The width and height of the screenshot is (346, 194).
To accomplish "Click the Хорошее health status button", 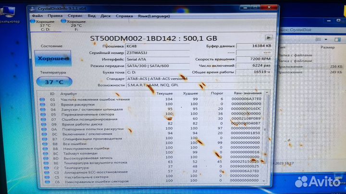I will coord(53,58).
